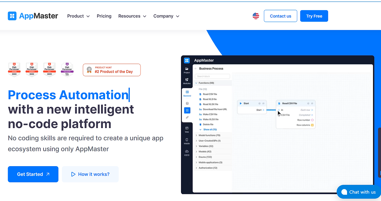Viewport: 381px width, 201px height.
Task: Open the Chat with us widget
Action: (358, 192)
